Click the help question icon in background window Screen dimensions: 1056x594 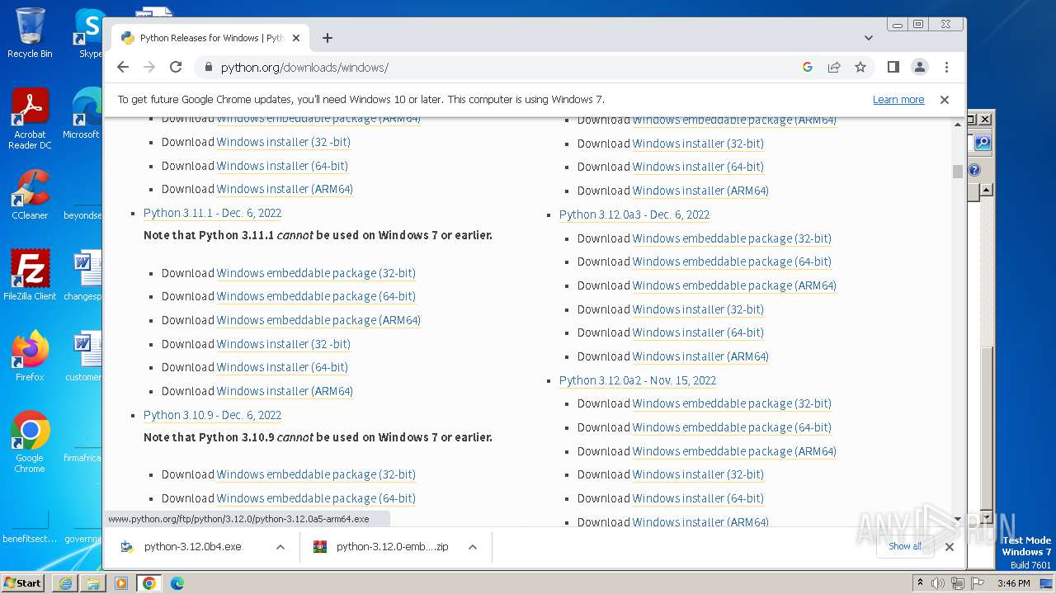[x=974, y=170]
